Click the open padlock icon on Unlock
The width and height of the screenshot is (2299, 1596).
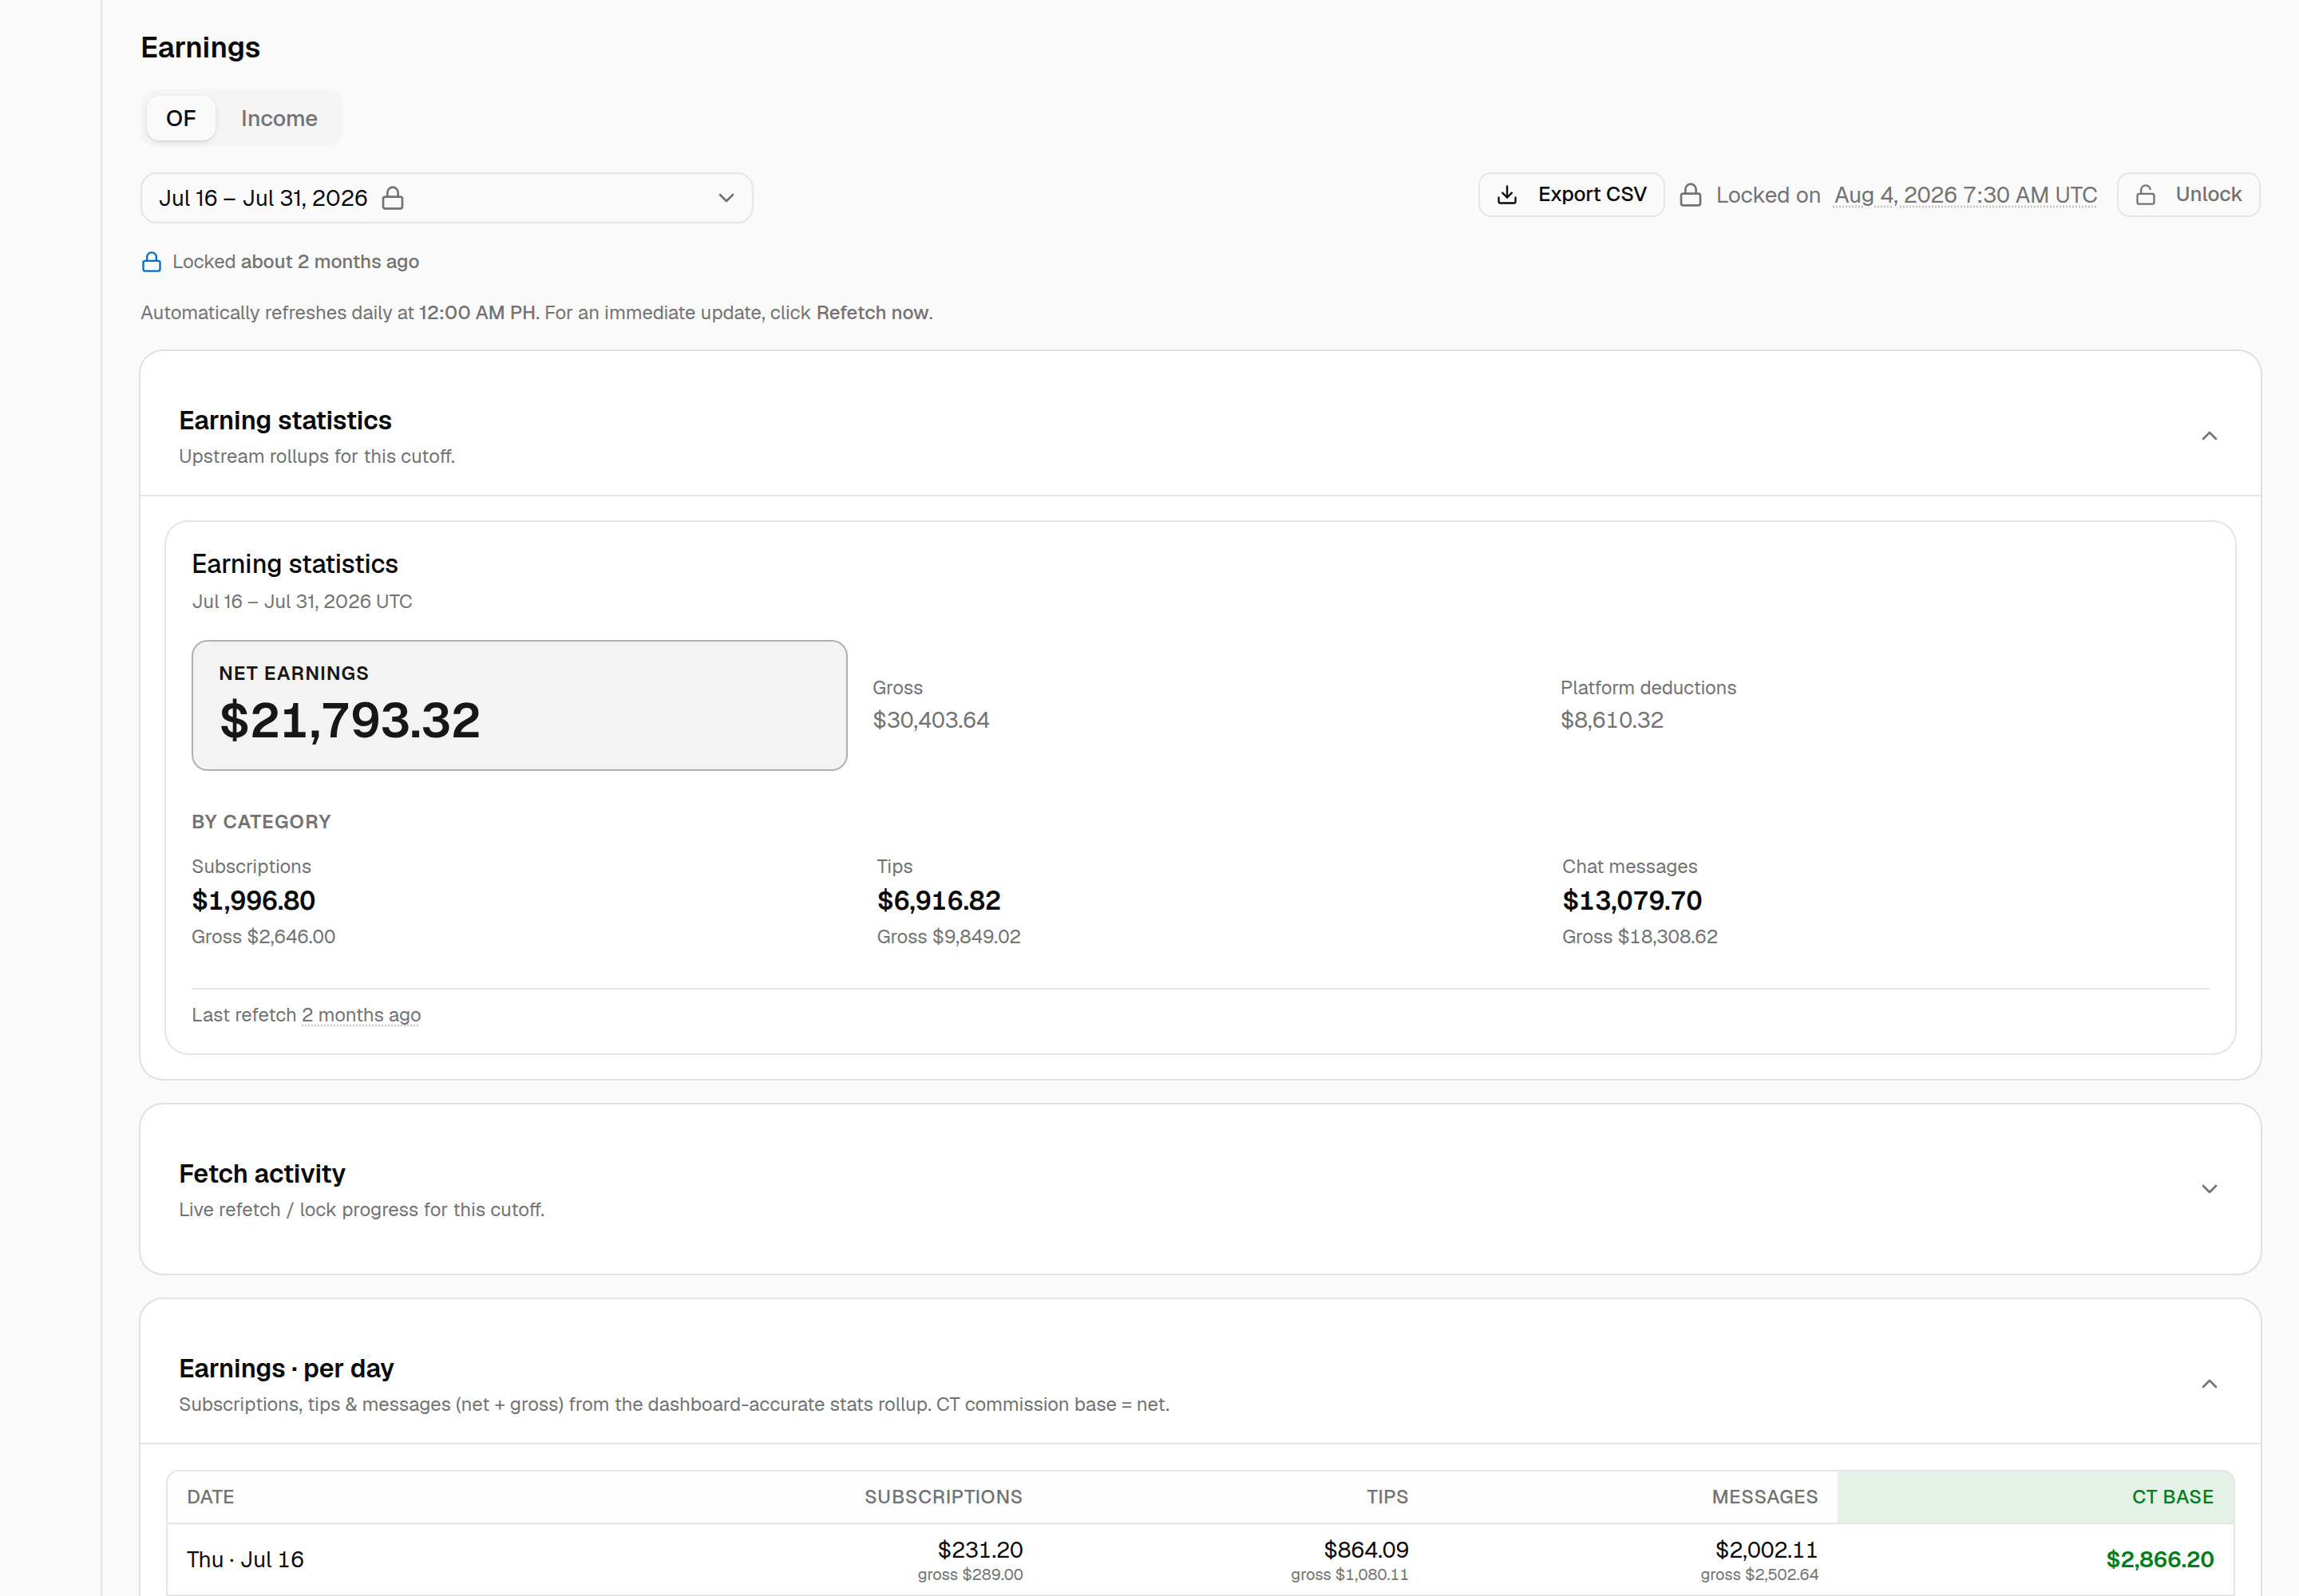(2145, 194)
